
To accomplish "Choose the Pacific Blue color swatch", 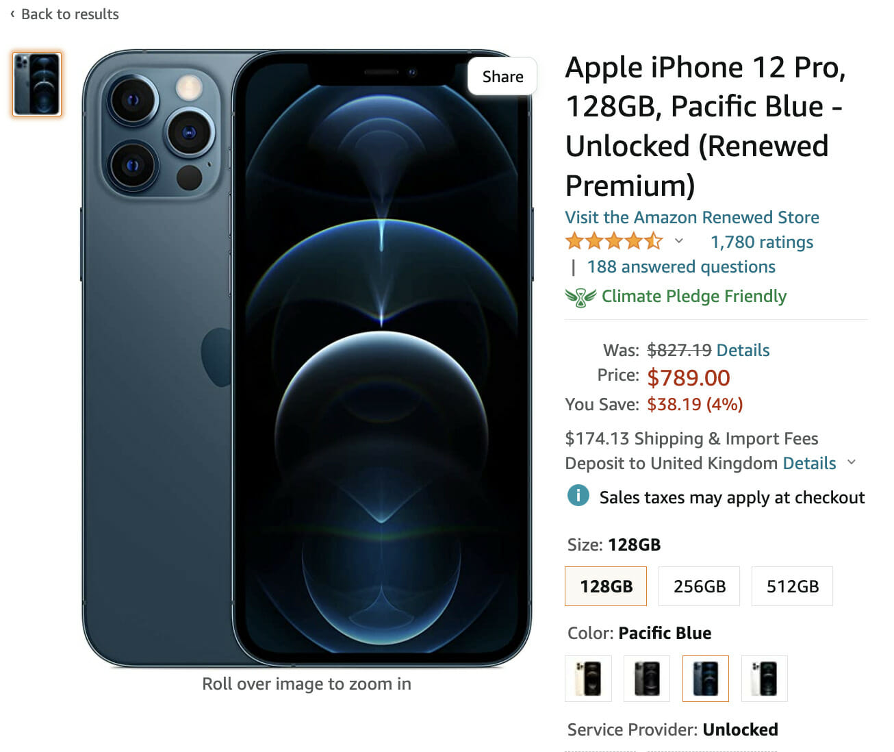I will (706, 678).
